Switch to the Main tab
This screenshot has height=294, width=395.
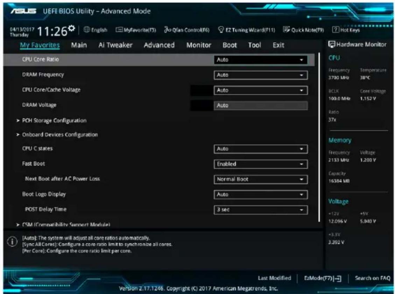79,45
